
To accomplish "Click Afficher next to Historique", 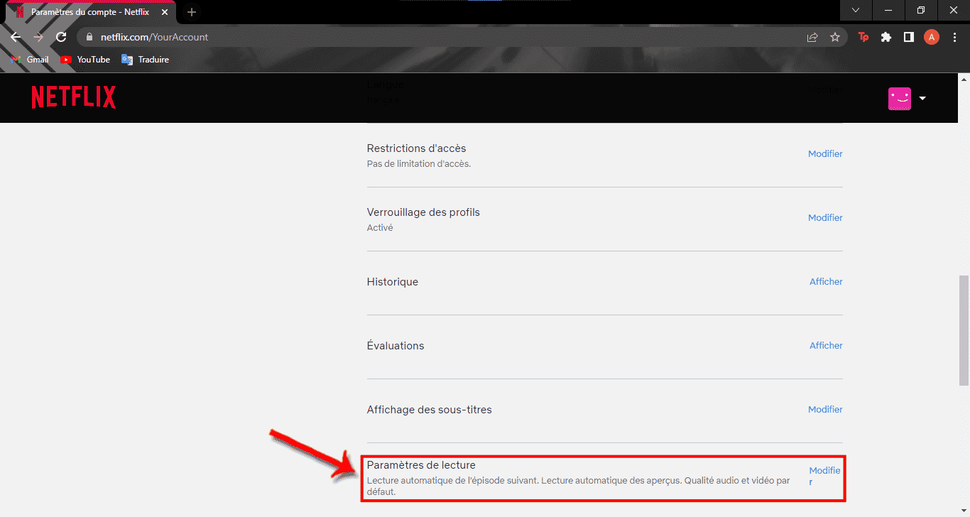I will (826, 282).
